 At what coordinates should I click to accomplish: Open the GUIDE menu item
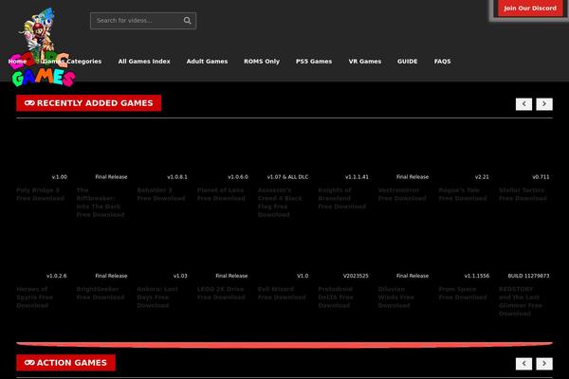407,61
